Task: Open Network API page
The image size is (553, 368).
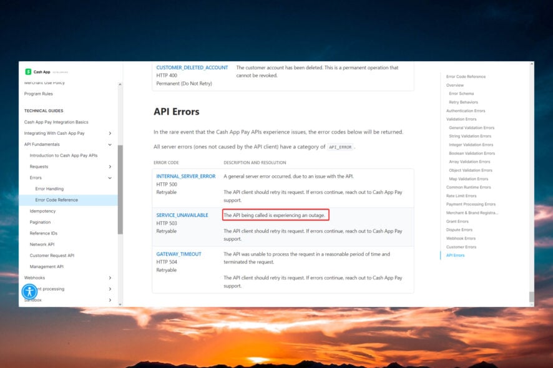Action: (42, 245)
